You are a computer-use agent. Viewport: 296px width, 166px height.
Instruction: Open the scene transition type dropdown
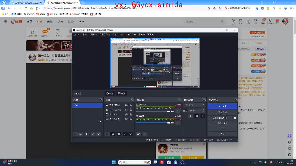click(x=195, y=105)
